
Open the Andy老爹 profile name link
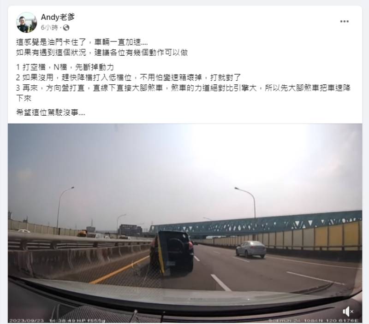(x=58, y=17)
